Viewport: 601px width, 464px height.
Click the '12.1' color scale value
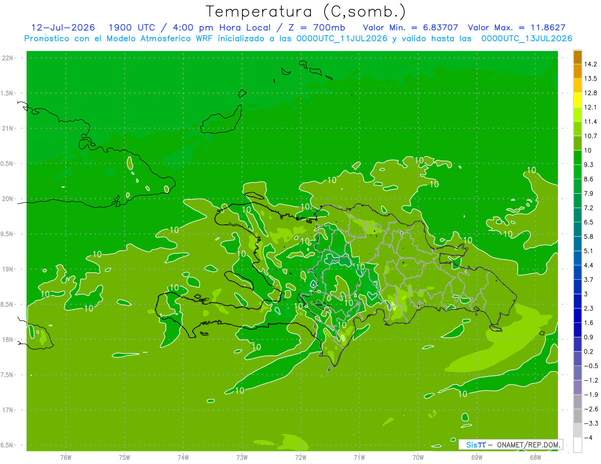point(590,107)
